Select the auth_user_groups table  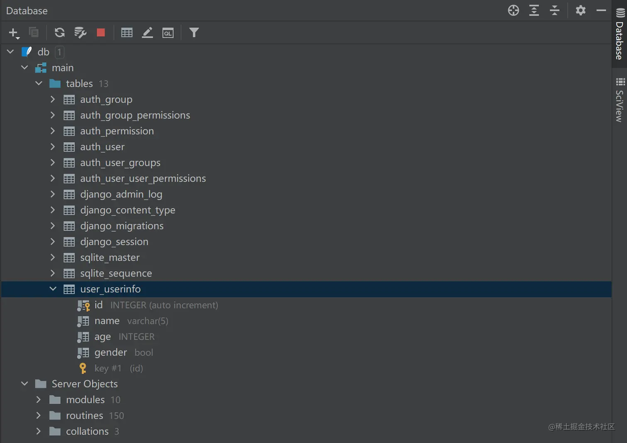(120, 163)
